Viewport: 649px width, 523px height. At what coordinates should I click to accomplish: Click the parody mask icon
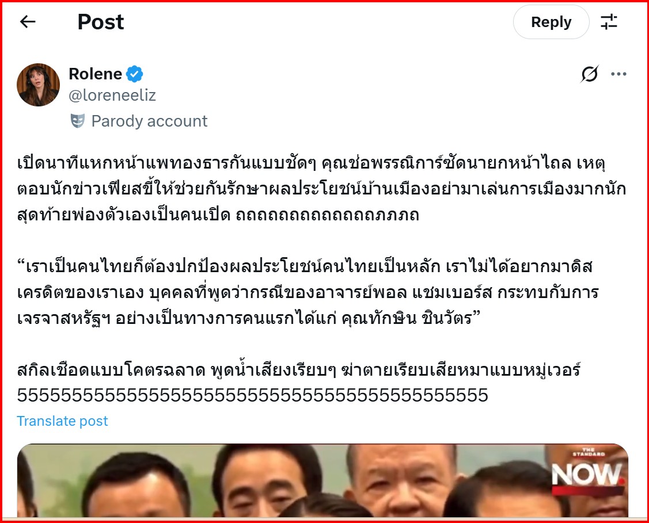point(78,121)
